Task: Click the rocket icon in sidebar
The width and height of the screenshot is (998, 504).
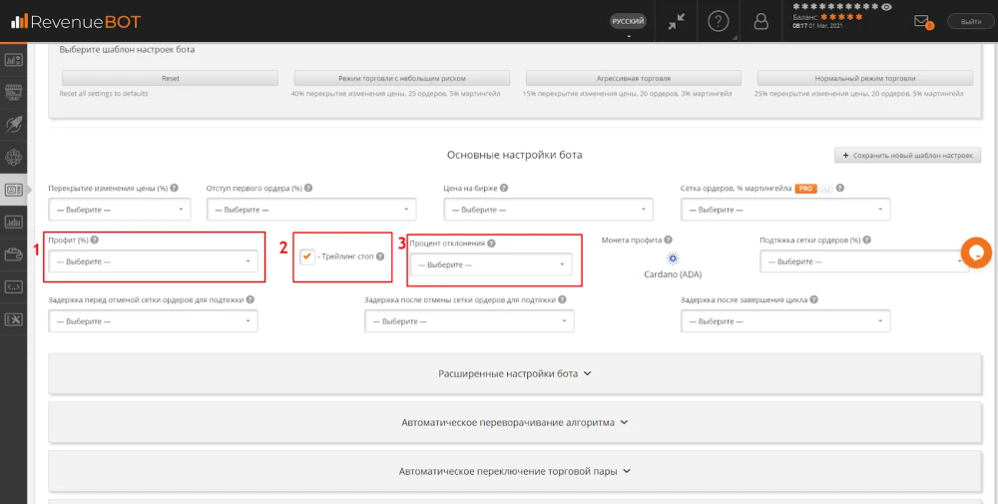Action: click(13, 124)
